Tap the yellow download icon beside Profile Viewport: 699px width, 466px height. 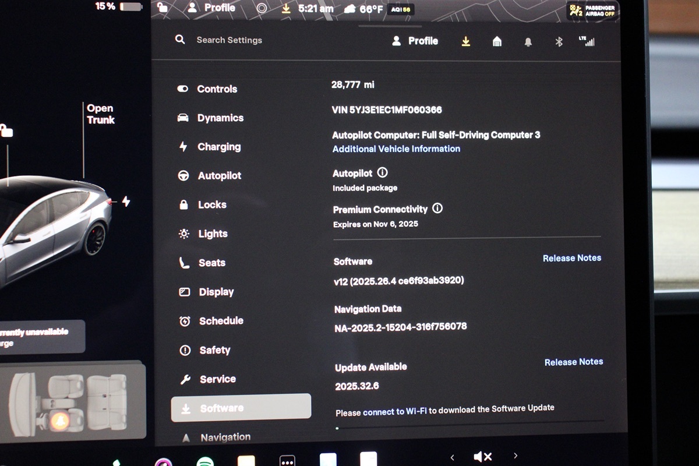pos(465,41)
